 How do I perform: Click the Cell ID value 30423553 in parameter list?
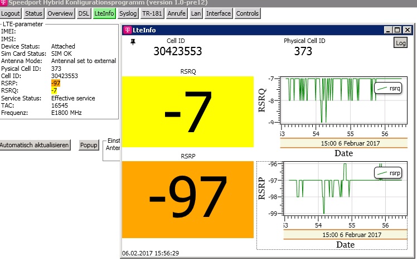65,76
